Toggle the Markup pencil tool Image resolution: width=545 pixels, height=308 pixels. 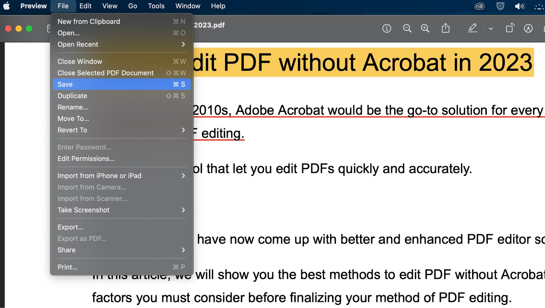click(x=472, y=28)
